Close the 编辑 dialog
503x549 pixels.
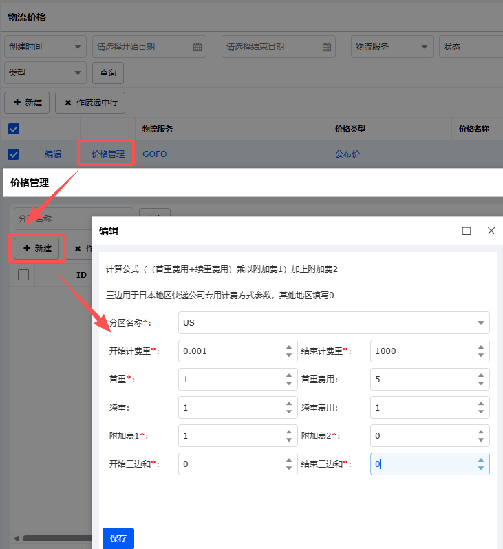click(491, 231)
